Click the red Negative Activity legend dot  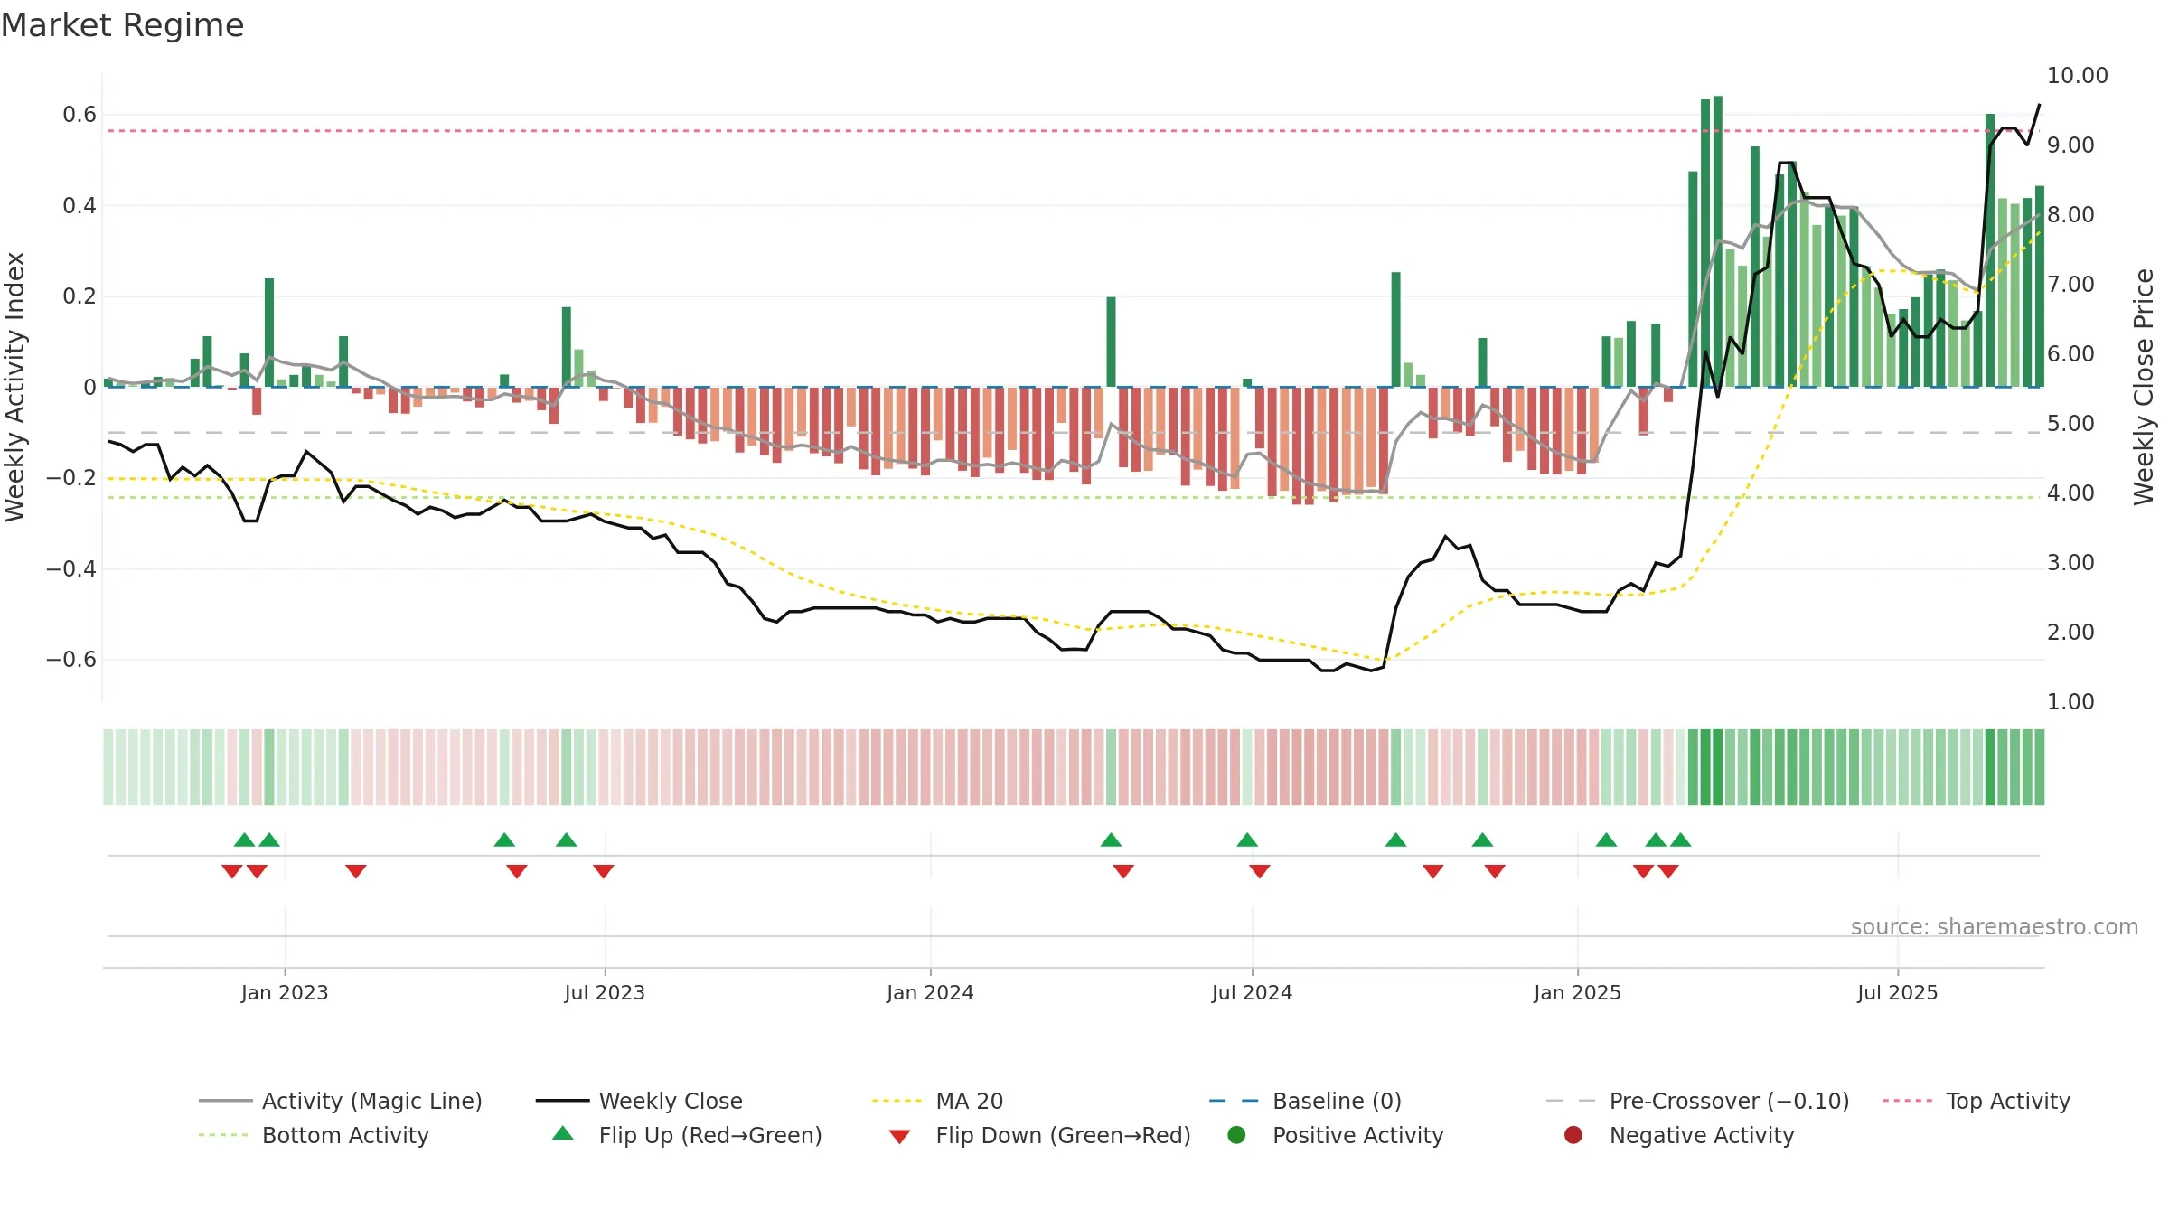tap(1573, 1135)
